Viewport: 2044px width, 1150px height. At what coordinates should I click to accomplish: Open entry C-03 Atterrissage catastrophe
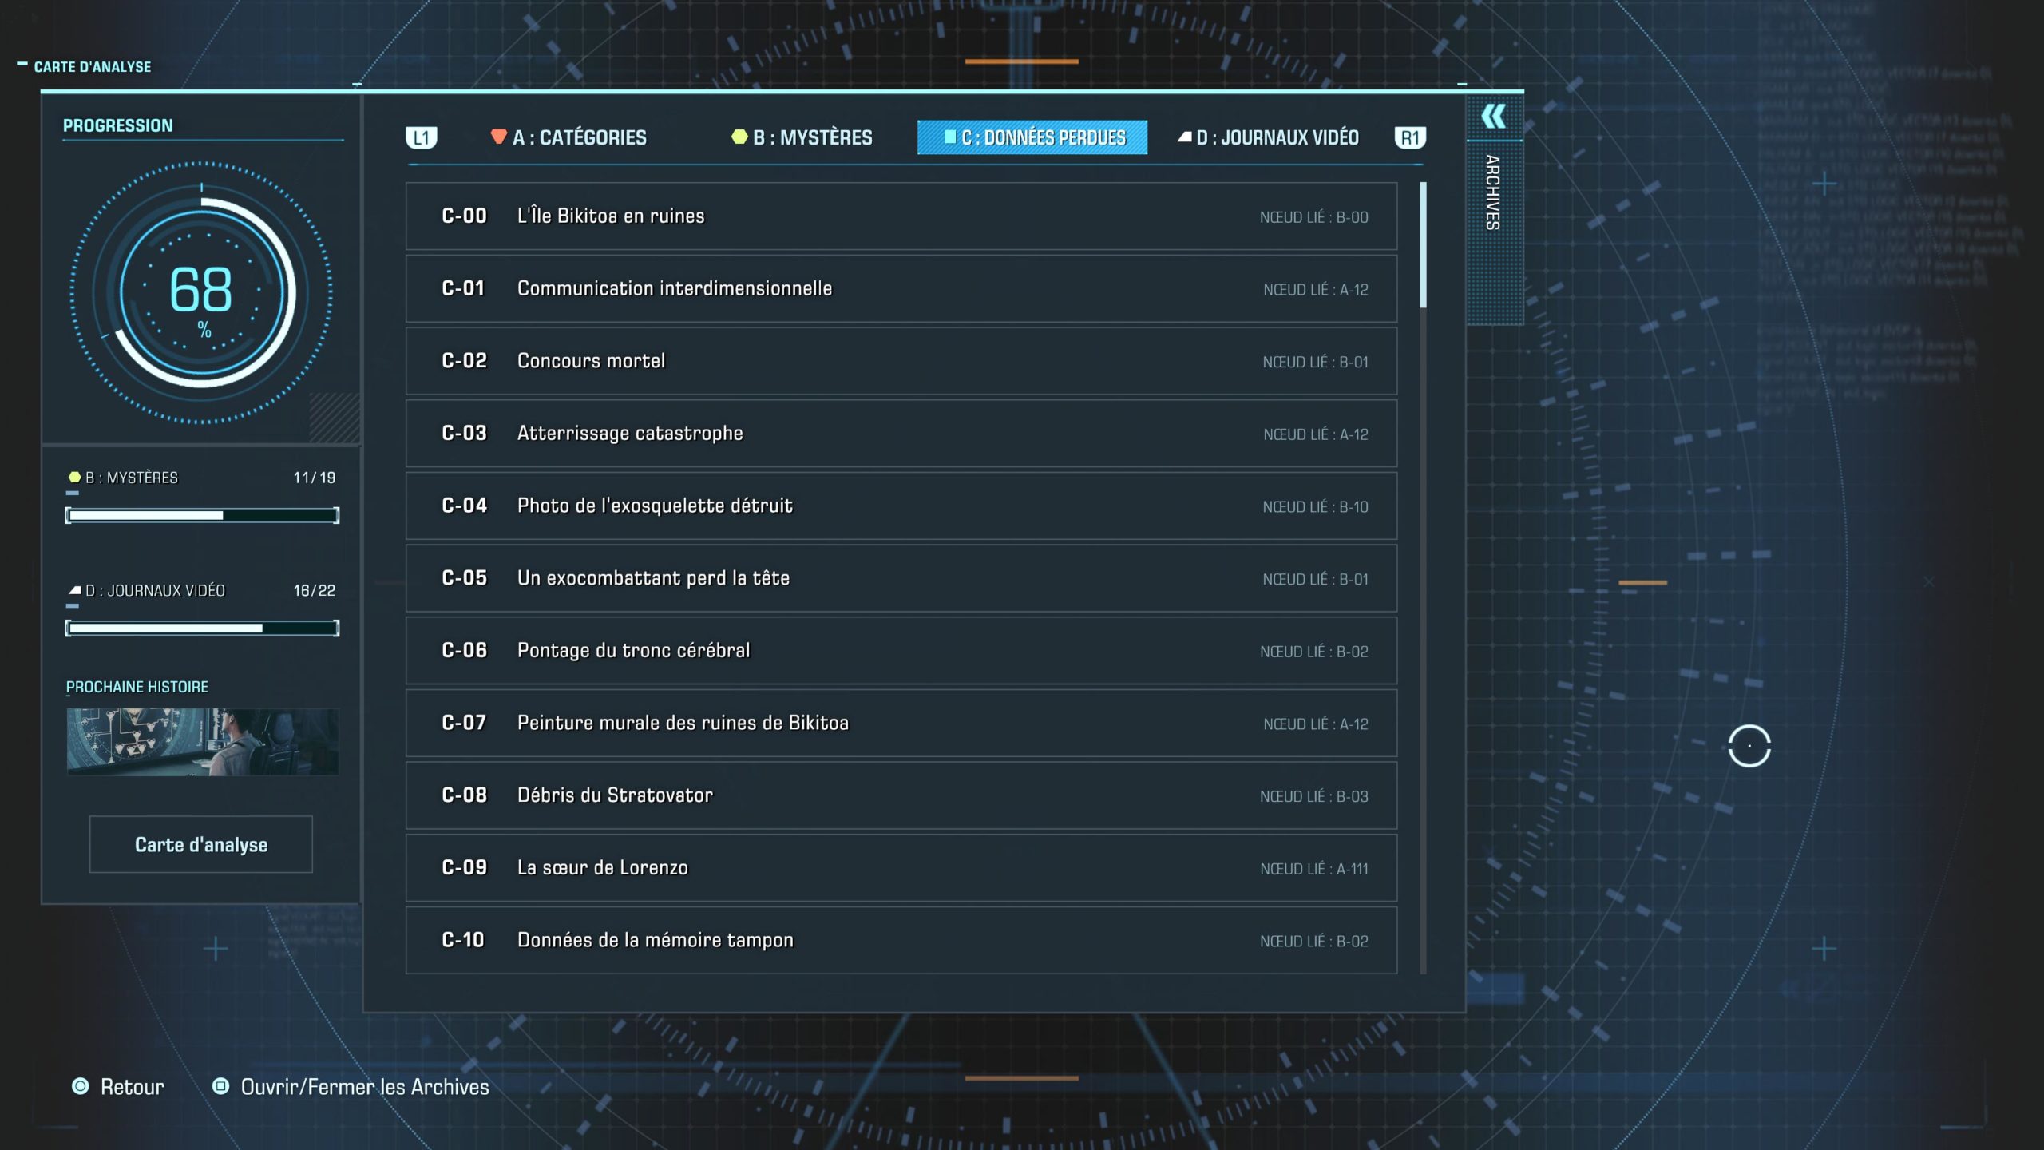[x=901, y=433]
